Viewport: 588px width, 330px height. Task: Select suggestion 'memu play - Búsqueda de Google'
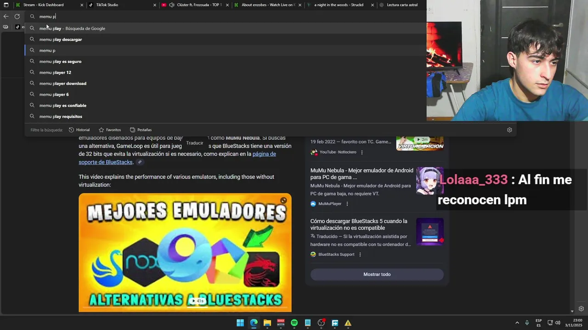(x=225, y=28)
